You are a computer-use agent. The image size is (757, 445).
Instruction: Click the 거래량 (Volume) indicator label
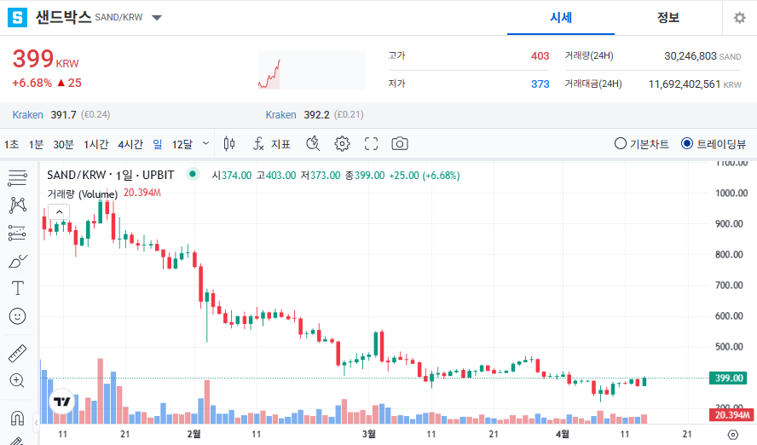tap(82, 194)
